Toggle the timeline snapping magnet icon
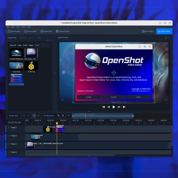Viewport: 178px width, 178px height. pyautogui.click(x=34, y=116)
